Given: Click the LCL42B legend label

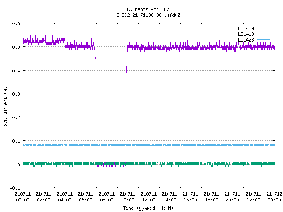Looking at the screenshot, I should (246, 40).
